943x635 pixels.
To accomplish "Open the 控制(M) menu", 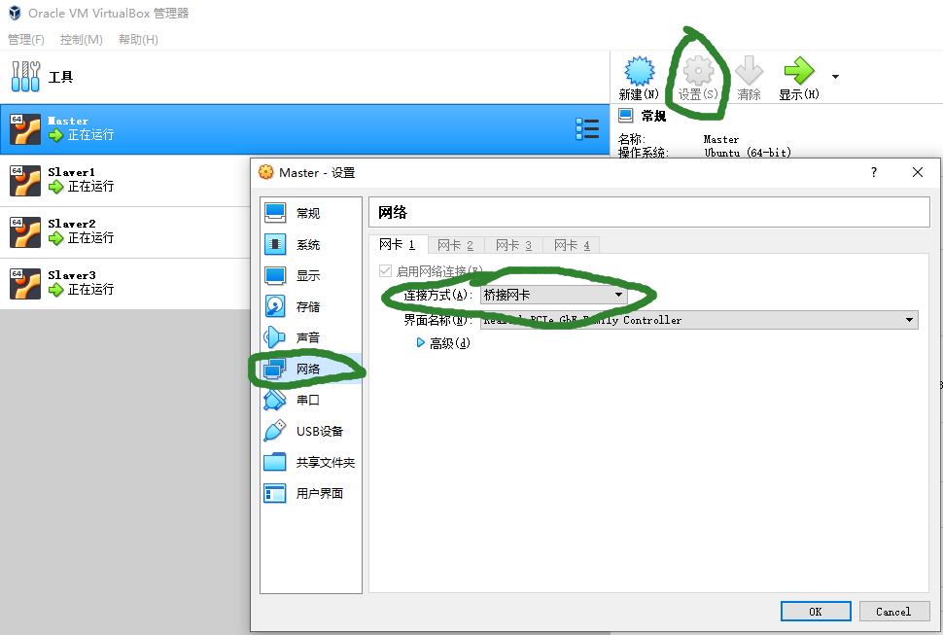I will [81, 40].
